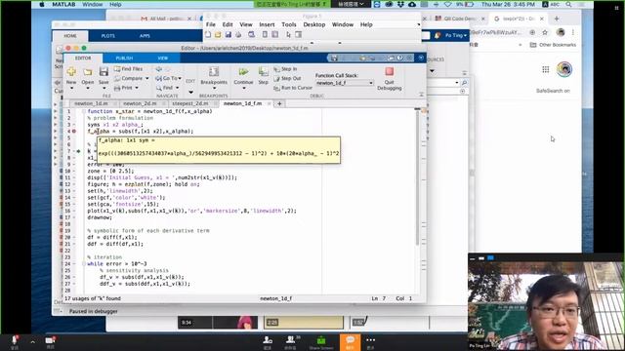Toggle the breakpoint on line 4

click(74, 131)
